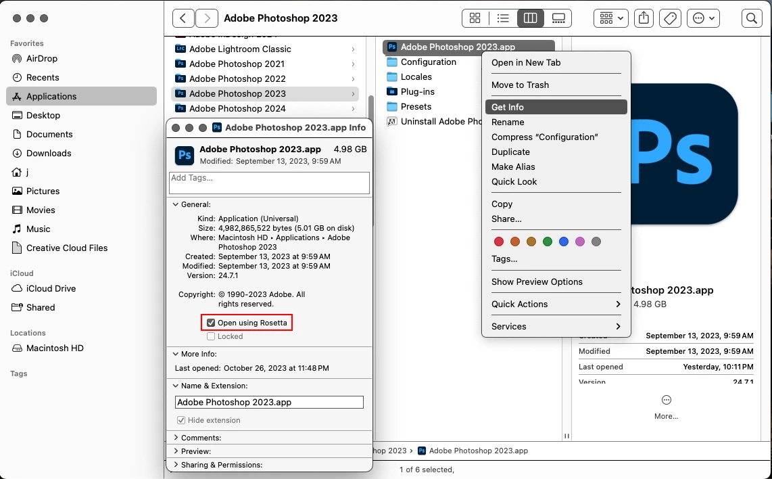Select the Adobe Photoshop 2022 folder
772x479 pixels.
(265, 78)
